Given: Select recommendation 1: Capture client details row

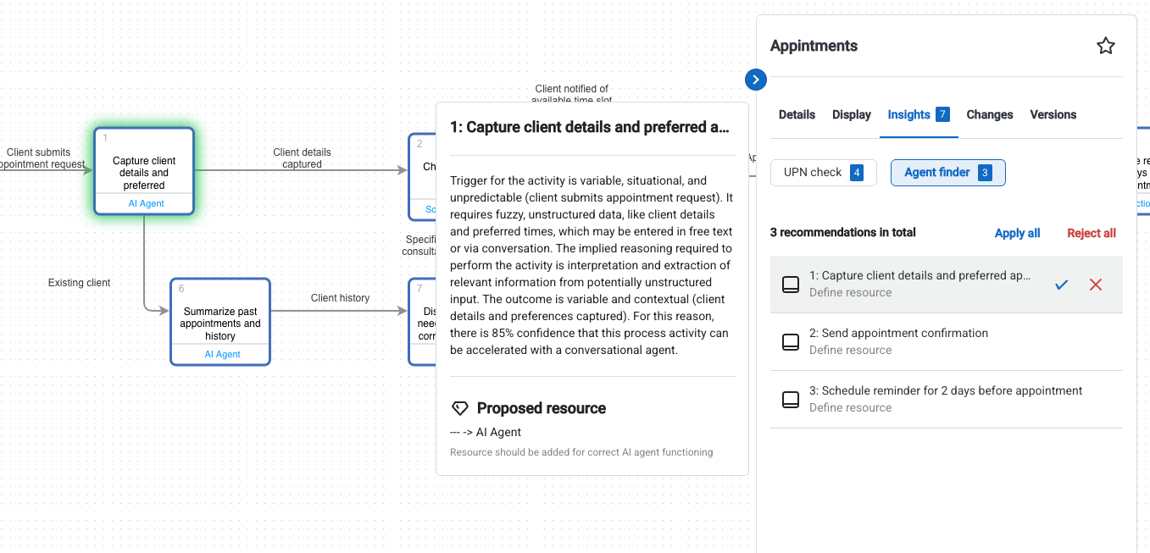Looking at the screenshot, I should [x=947, y=285].
